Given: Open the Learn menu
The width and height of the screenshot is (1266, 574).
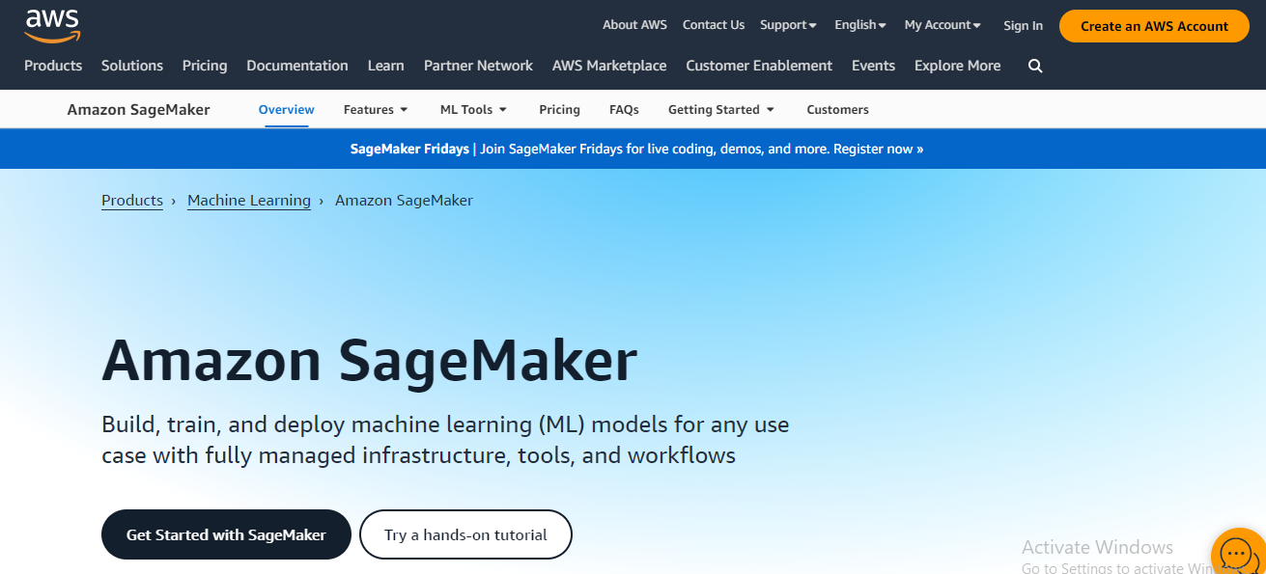Looking at the screenshot, I should pos(386,66).
